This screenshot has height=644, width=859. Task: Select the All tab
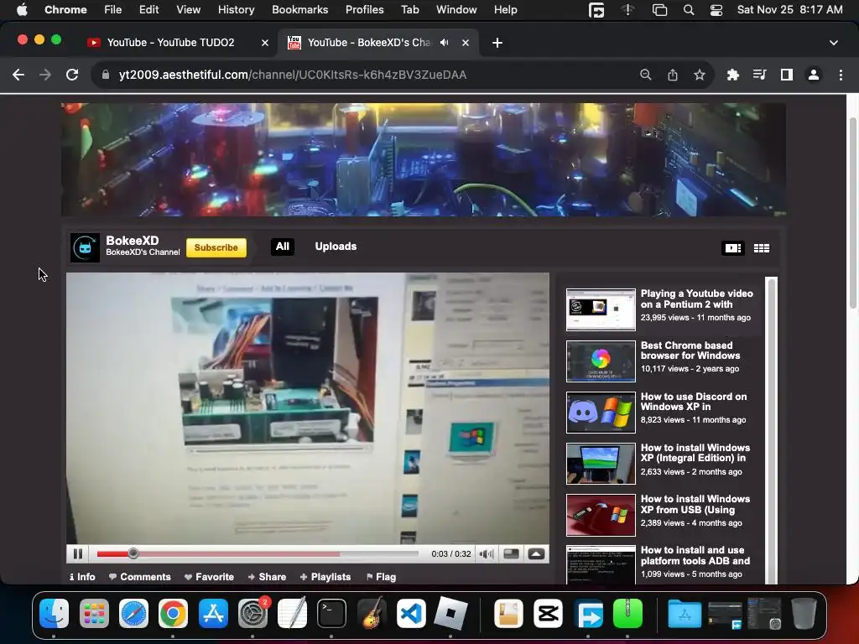[x=282, y=247]
